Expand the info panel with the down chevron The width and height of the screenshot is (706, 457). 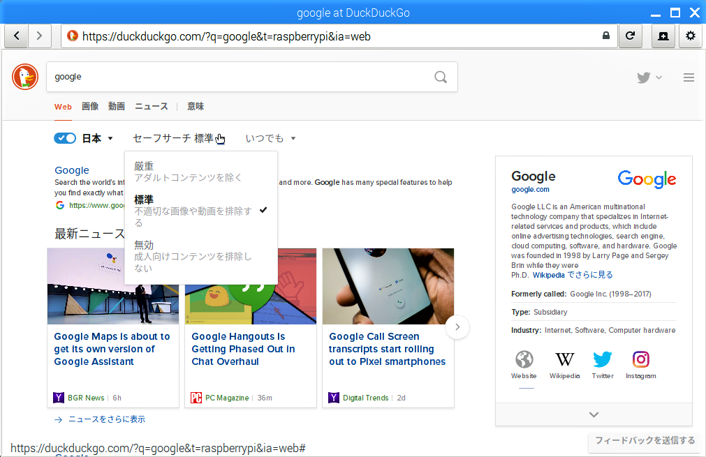tap(594, 414)
